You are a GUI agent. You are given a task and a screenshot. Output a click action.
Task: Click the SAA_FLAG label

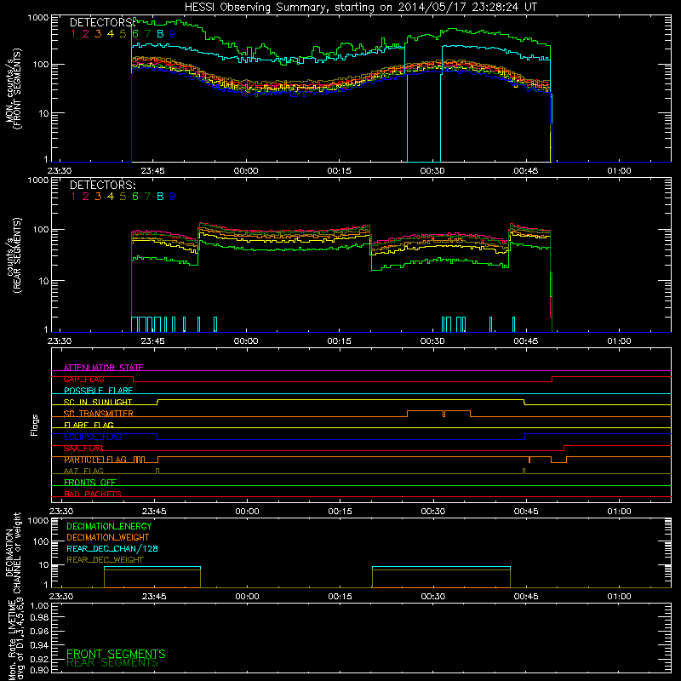83,449
